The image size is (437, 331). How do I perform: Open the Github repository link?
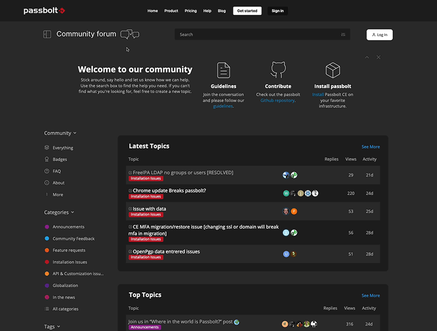tap(278, 100)
